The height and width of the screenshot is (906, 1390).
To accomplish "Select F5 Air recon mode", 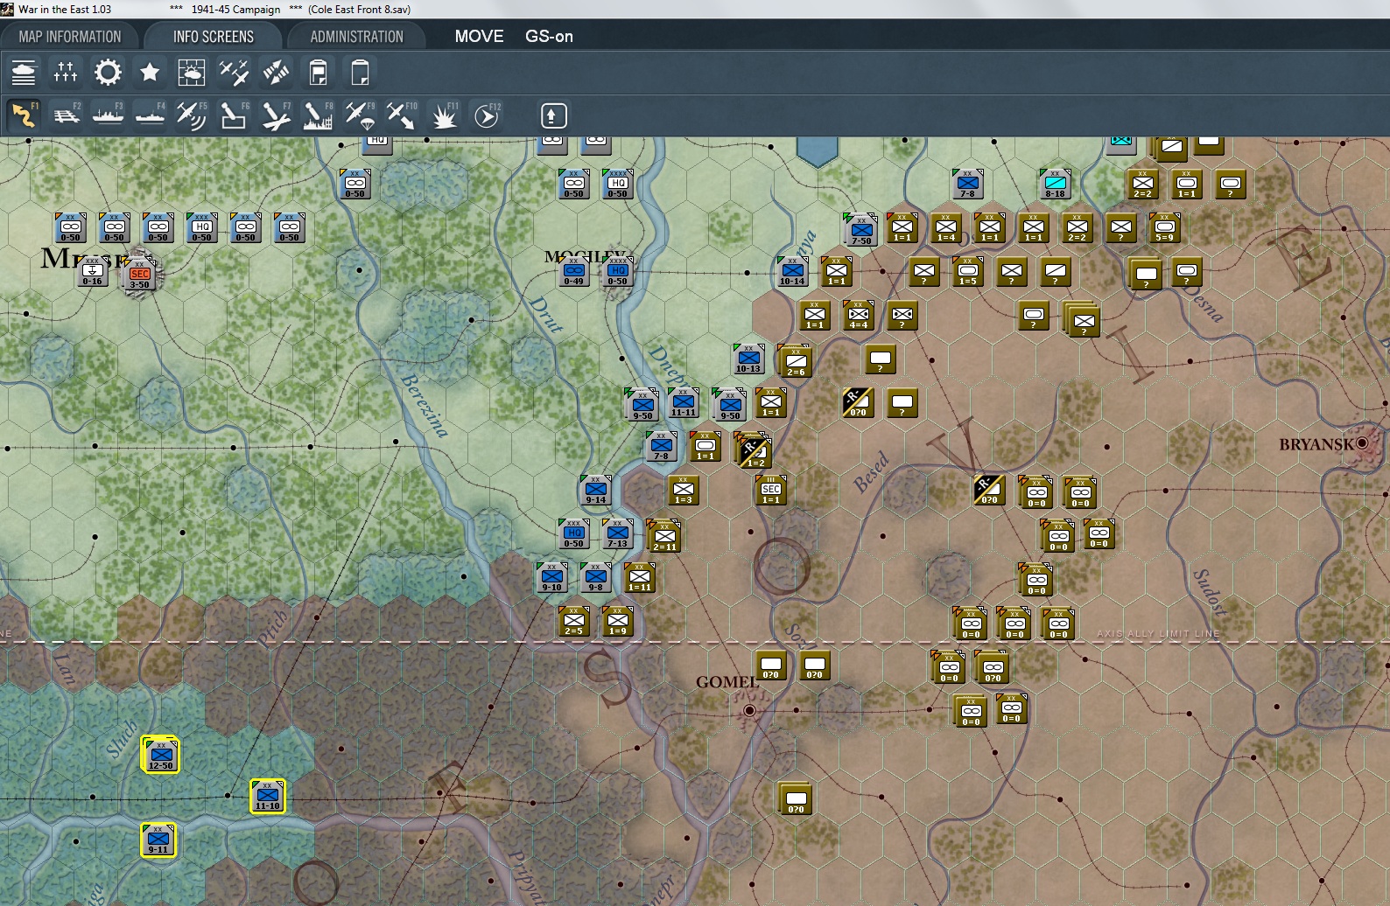I will point(192,115).
